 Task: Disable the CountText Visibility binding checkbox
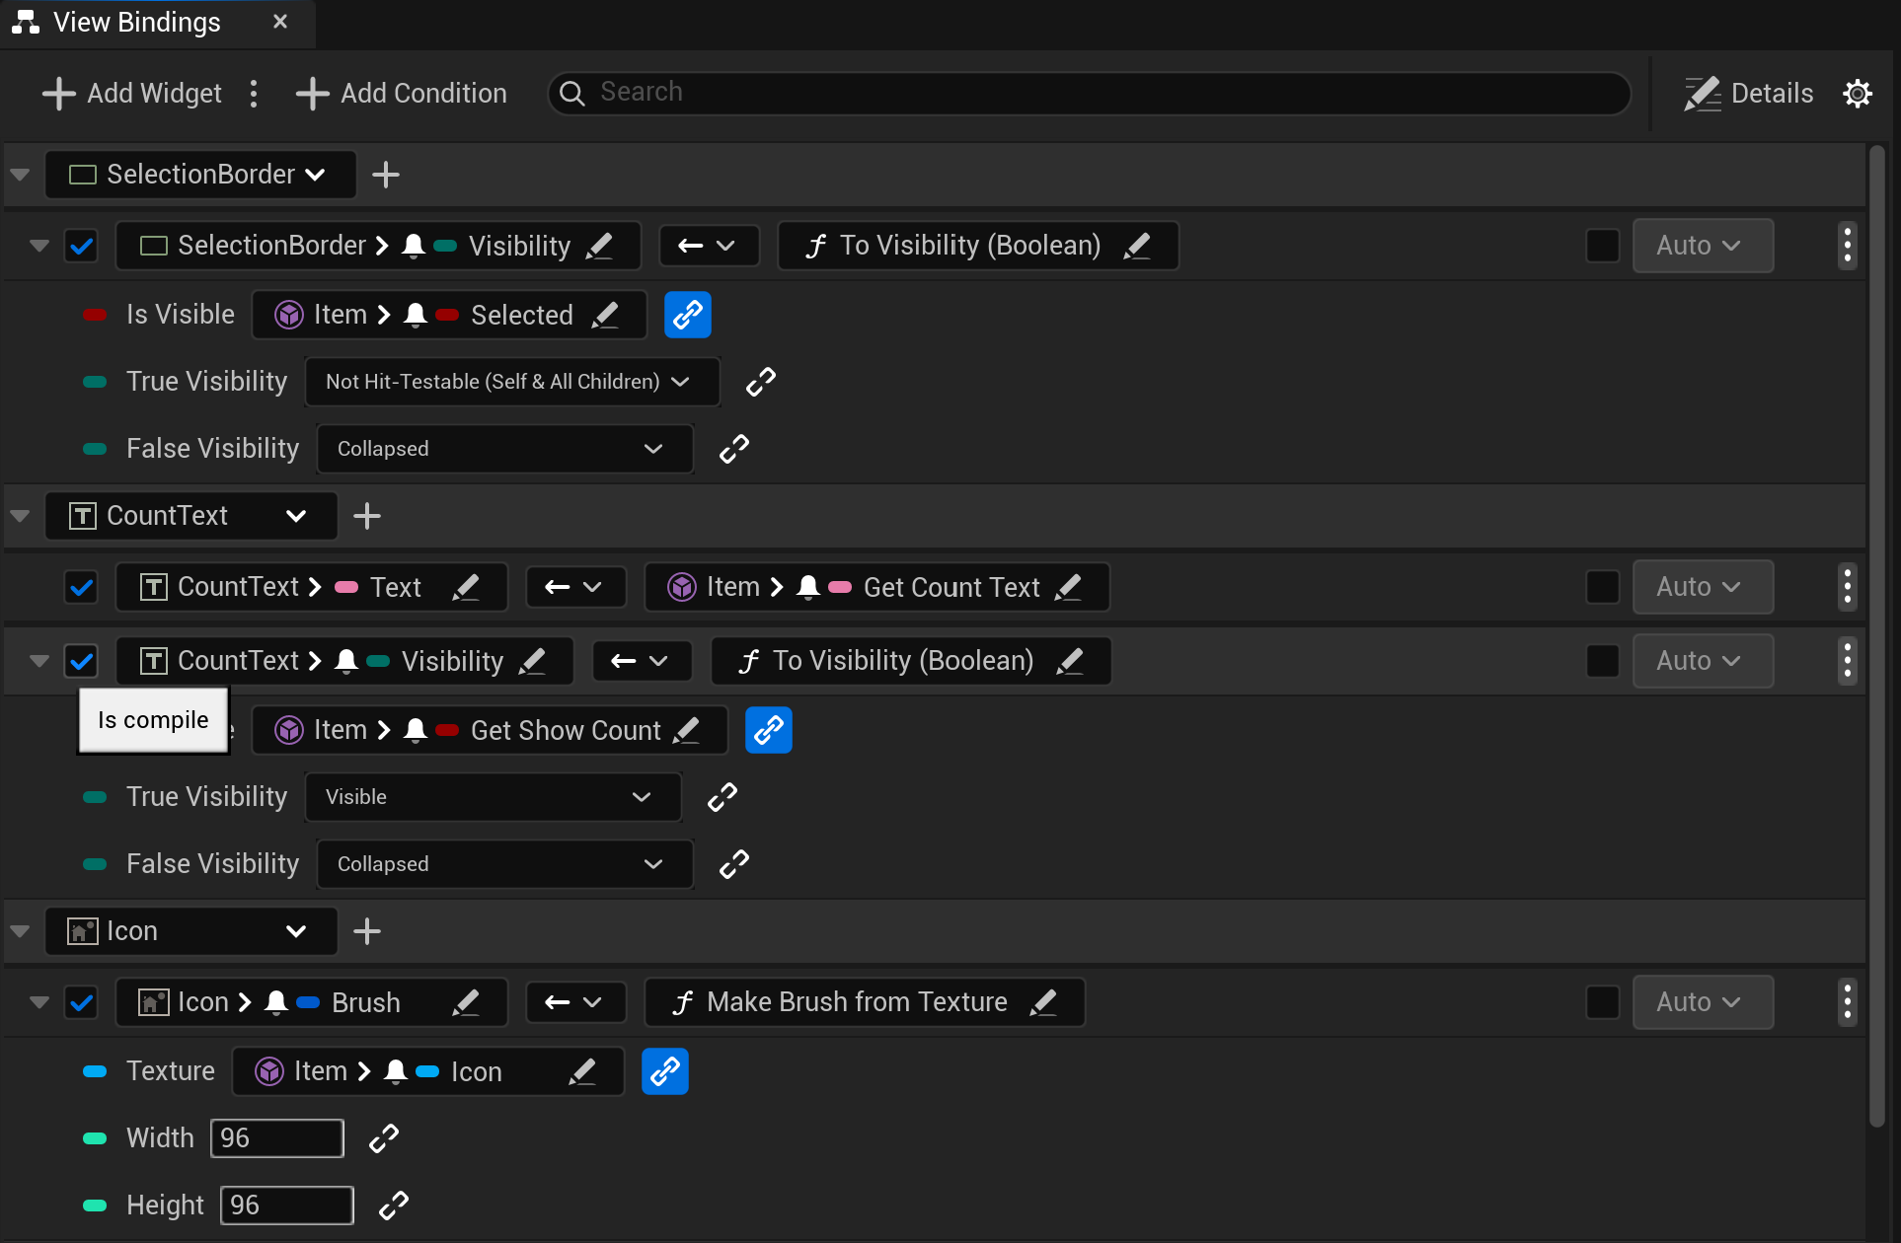tap(82, 661)
